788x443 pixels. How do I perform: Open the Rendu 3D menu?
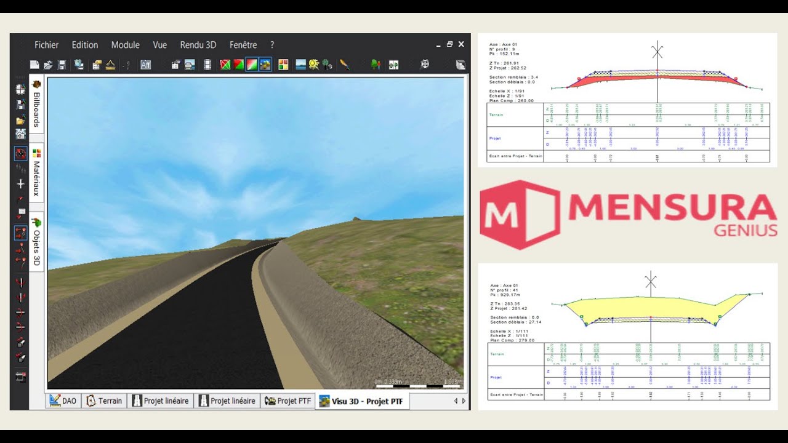point(198,45)
